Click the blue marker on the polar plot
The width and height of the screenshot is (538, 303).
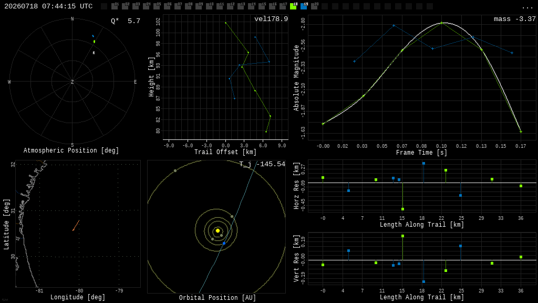pos(92,36)
